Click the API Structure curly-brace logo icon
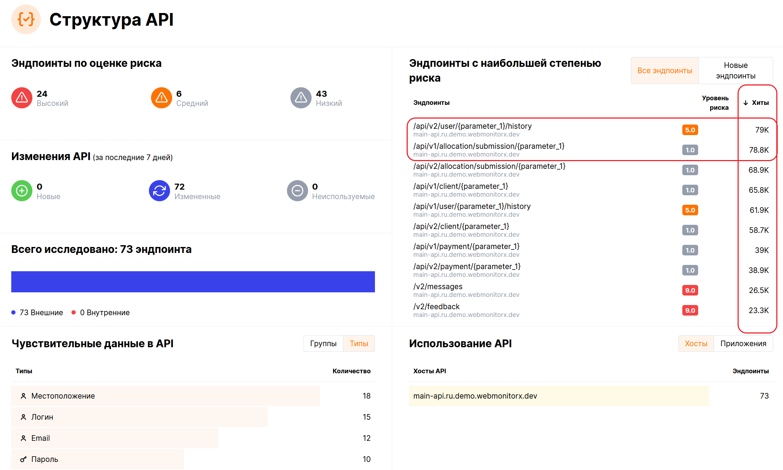The height and width of the screenshot is (470, 783). coord(26,19)
